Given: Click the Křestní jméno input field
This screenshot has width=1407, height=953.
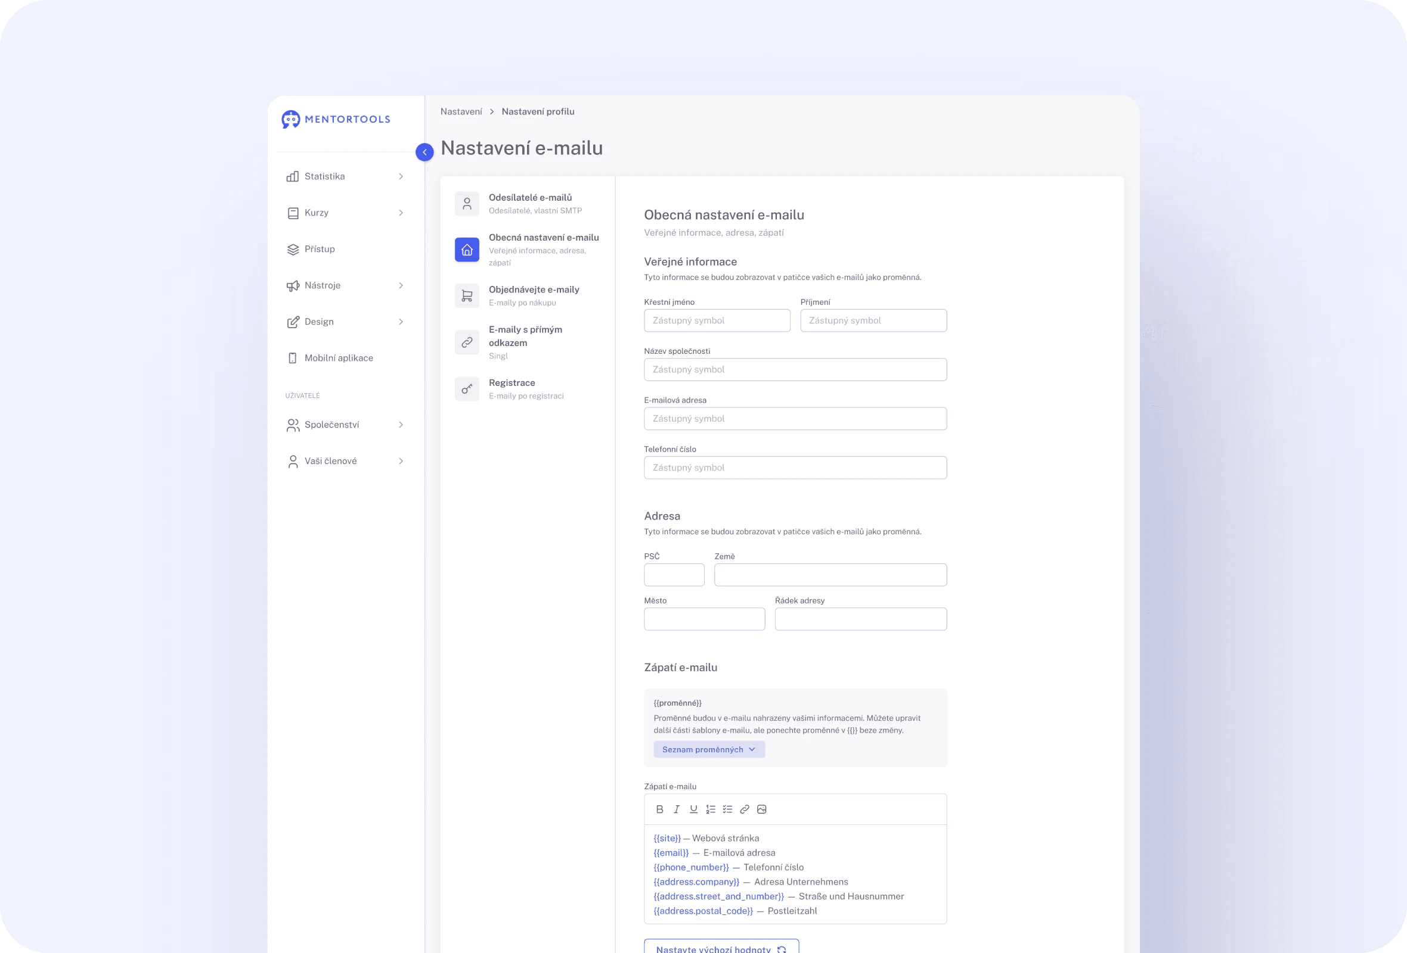Looking at the screenshot, I should (717, 320).
